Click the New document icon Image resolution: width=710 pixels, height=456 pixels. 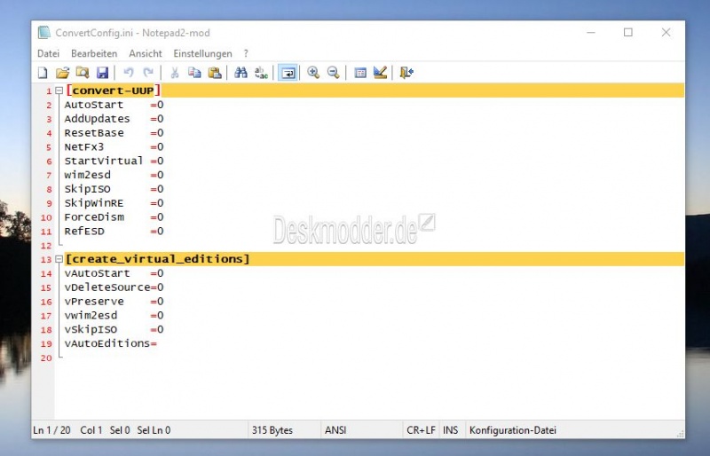43,73
